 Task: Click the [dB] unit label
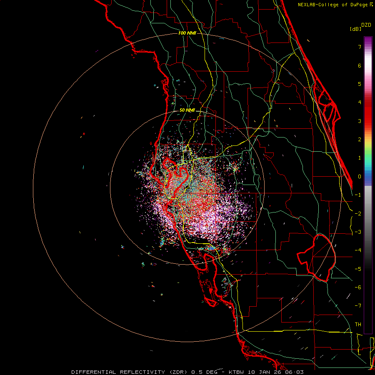click(x=356, y=29)
